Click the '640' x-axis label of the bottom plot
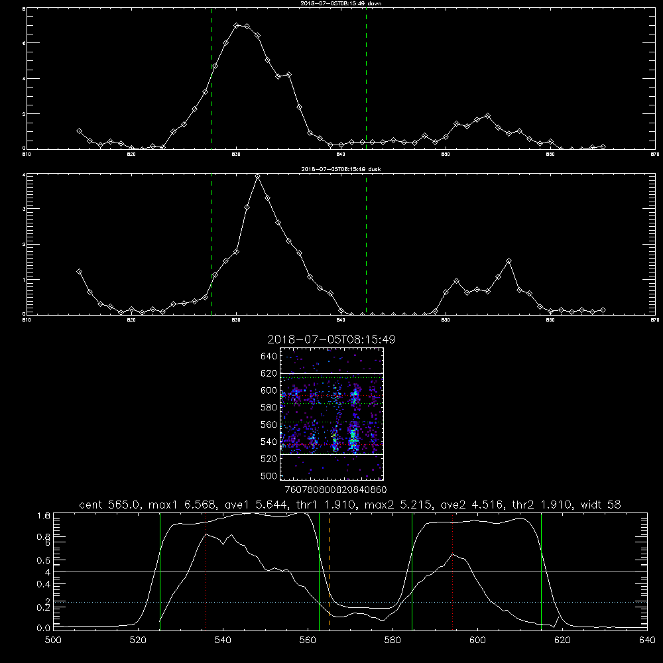 tap(647, 640)
